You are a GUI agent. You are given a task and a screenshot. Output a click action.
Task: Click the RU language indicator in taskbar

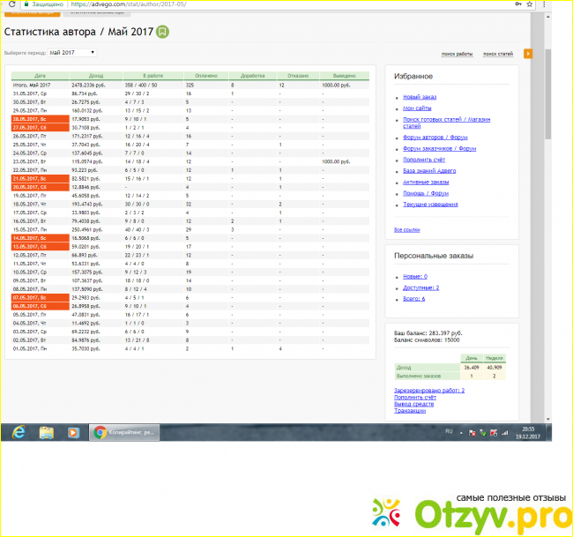tap(449, 431)
